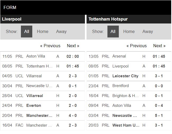Open Tottenham's Arsenal 13/05 fixture
Image resolution: width=172 pixels, height=134 pixels.
[119, 56]
